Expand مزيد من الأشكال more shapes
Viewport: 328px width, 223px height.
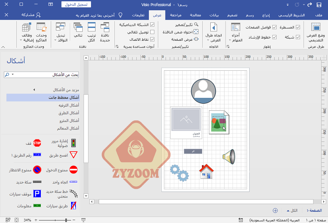[x=56, y=90]
